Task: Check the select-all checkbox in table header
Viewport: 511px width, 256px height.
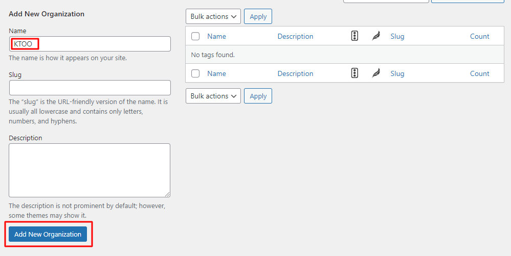Action: (x=195, y=36)
